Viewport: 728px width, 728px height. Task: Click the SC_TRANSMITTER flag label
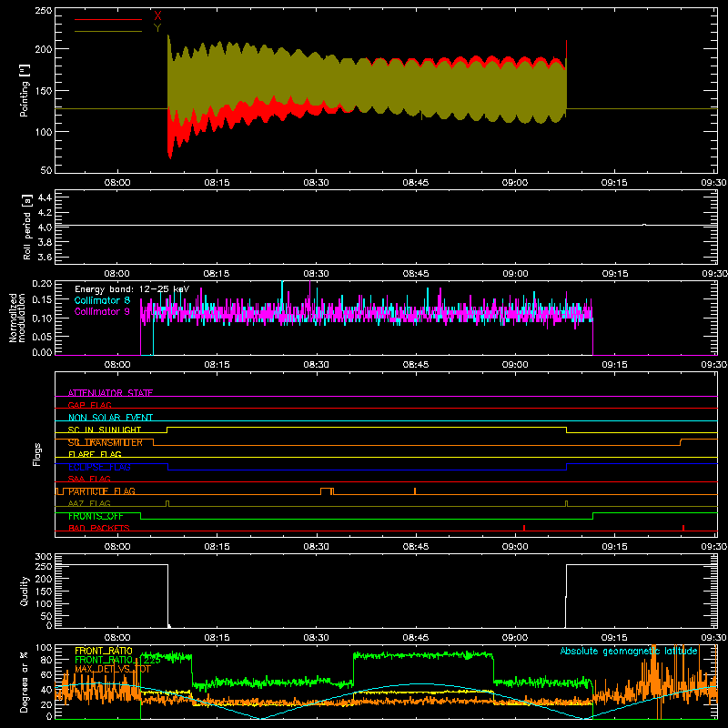[106, 442]
